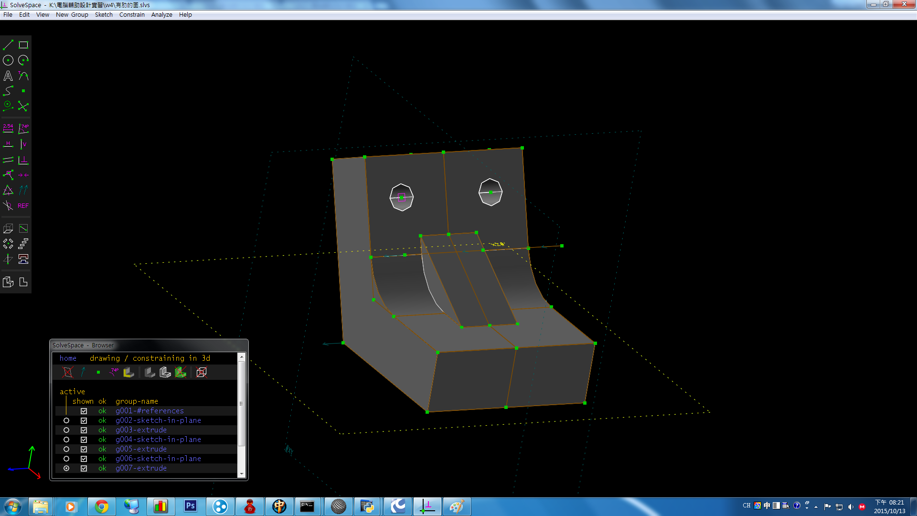Align view to active workplane

coord(23,282)
